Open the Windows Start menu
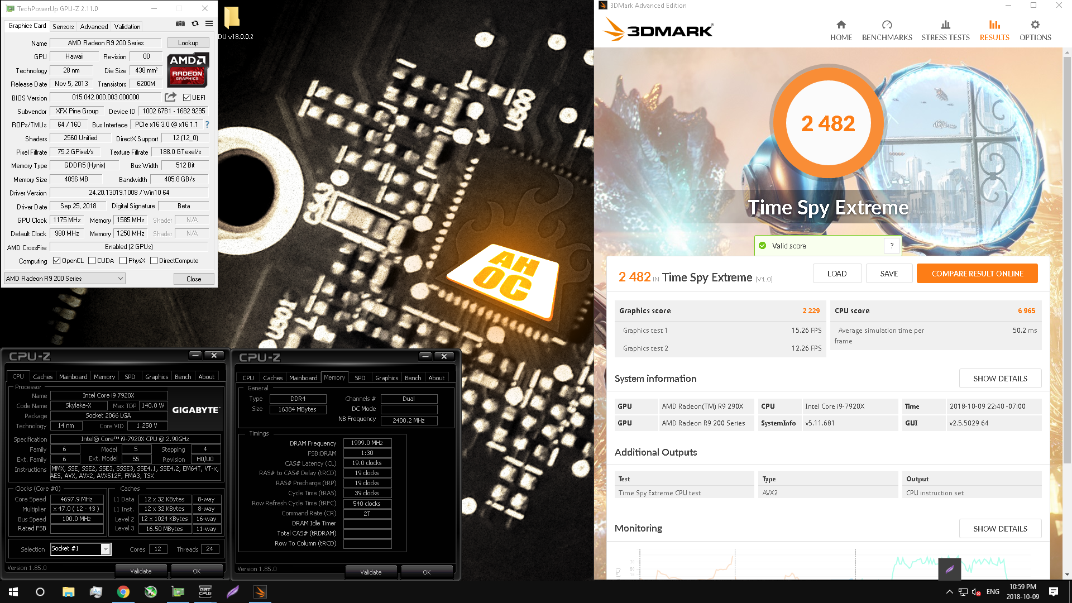The width and height of the screenshot is (1072, 603). tap(13, 592)
